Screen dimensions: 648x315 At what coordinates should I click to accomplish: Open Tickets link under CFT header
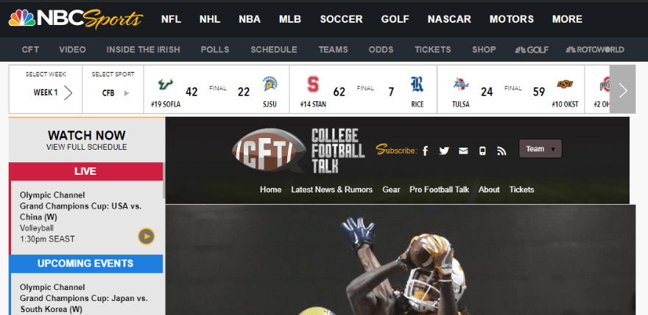tap(521, 189)
